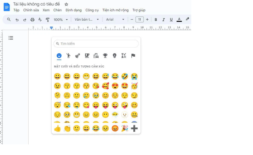The height and width of the screenshot is (155, 253).
Task: Click the print icon in toolbar
Action: coord(32,20)
